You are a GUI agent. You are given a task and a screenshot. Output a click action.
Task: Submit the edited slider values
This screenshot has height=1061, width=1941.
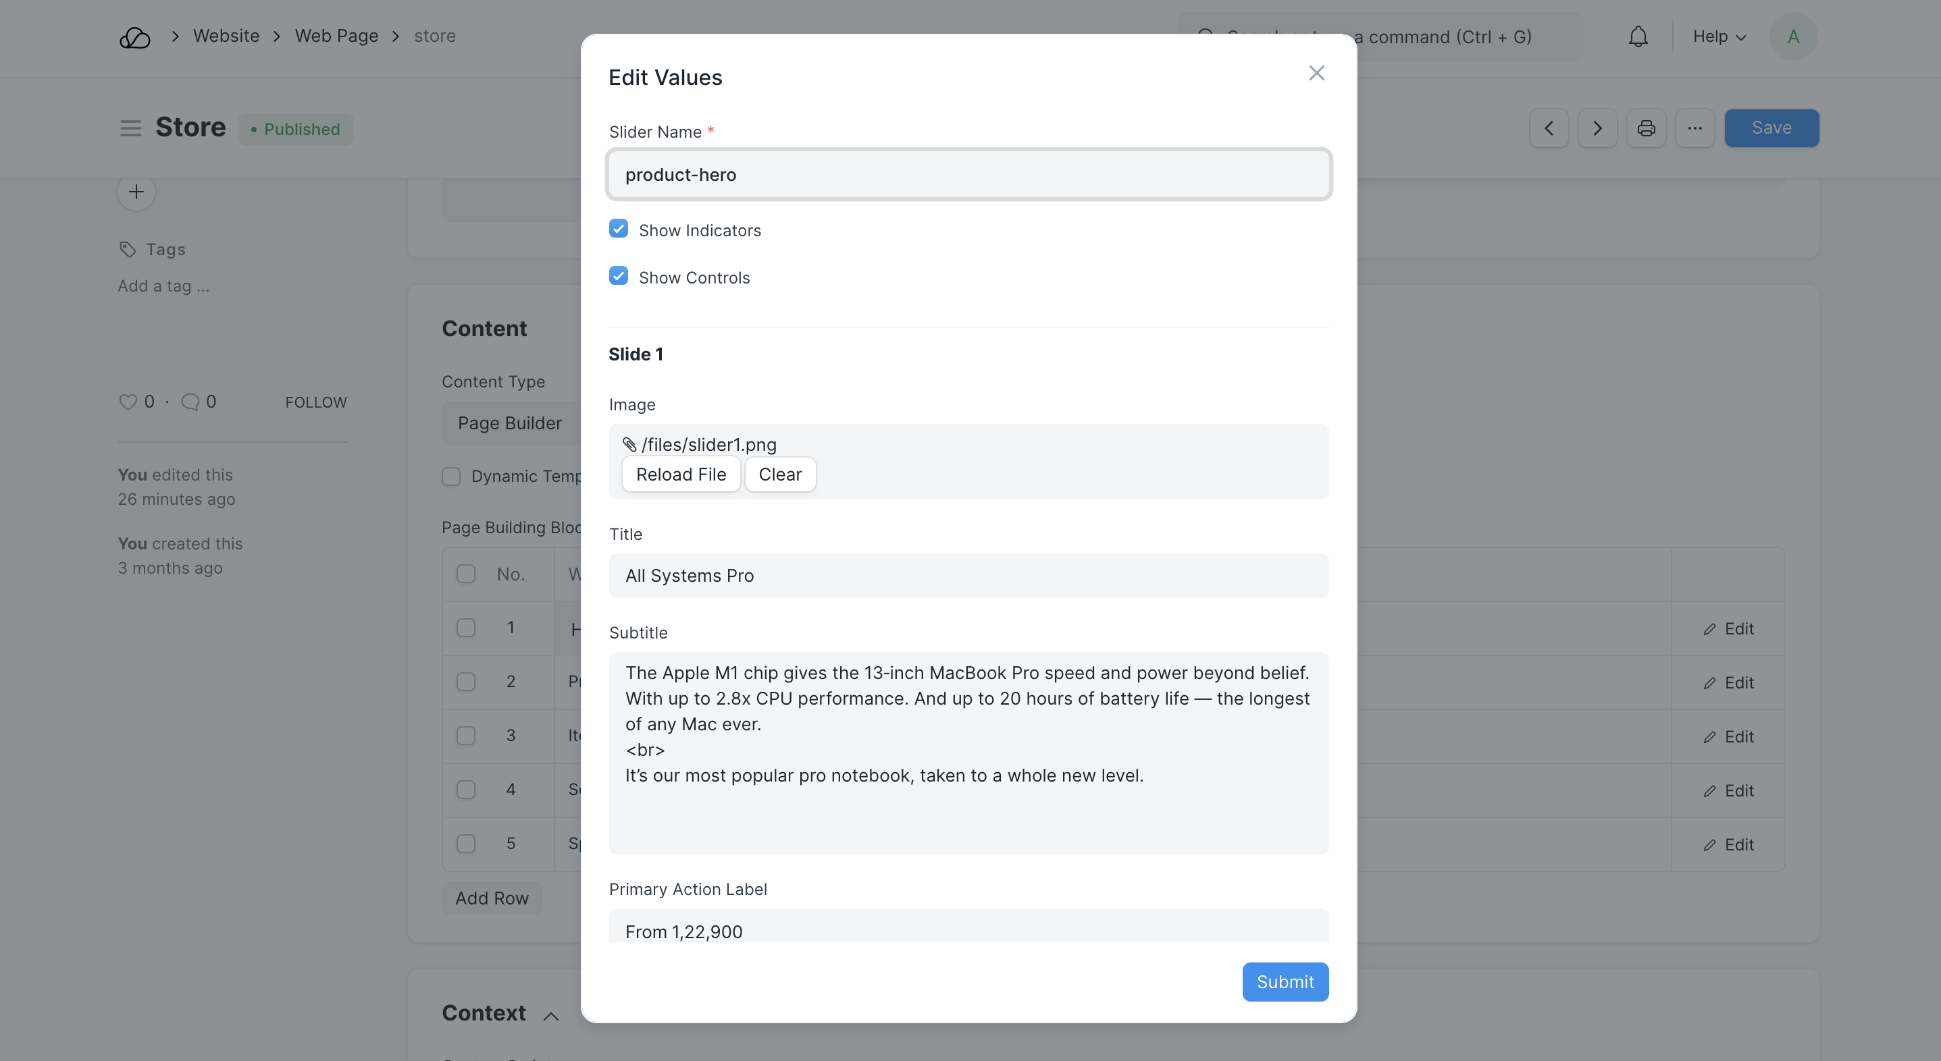(x=1285, y=982)
